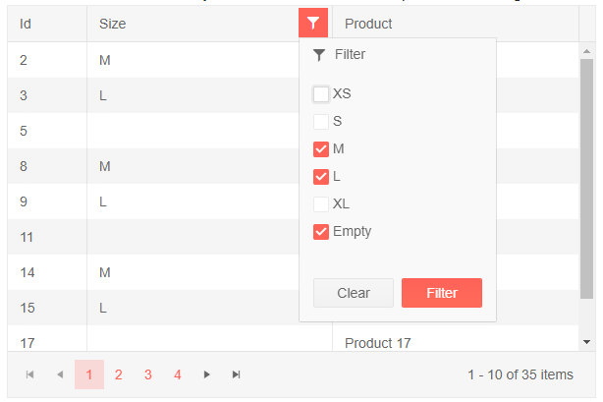The image size is (603, 402).
Task: Navigate to page 4 of results
Action: (177, 374)
